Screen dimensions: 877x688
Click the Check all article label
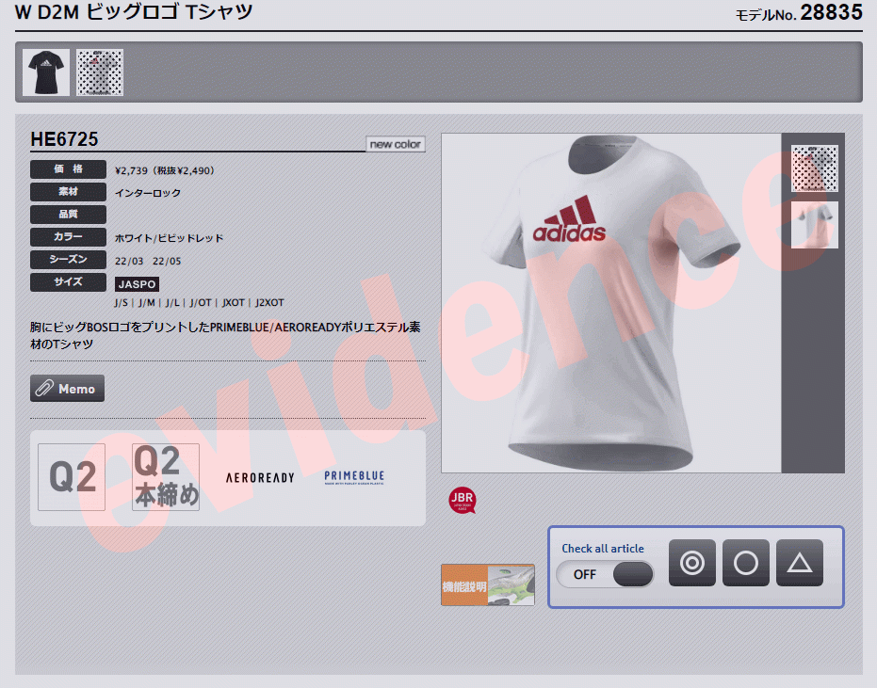click(603, 549)
